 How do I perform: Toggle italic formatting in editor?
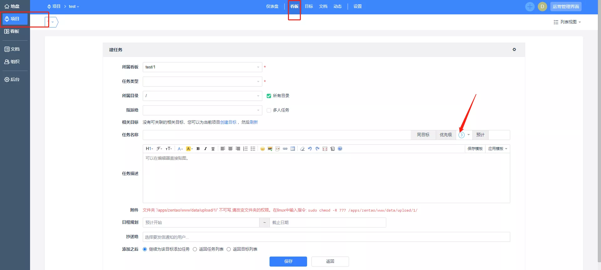point(205,149)
